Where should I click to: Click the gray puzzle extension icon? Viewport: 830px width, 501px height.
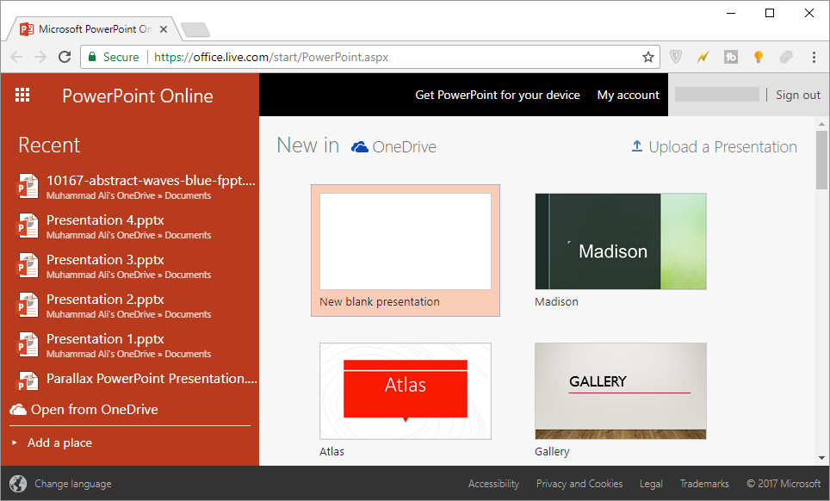tap(786, 57)
